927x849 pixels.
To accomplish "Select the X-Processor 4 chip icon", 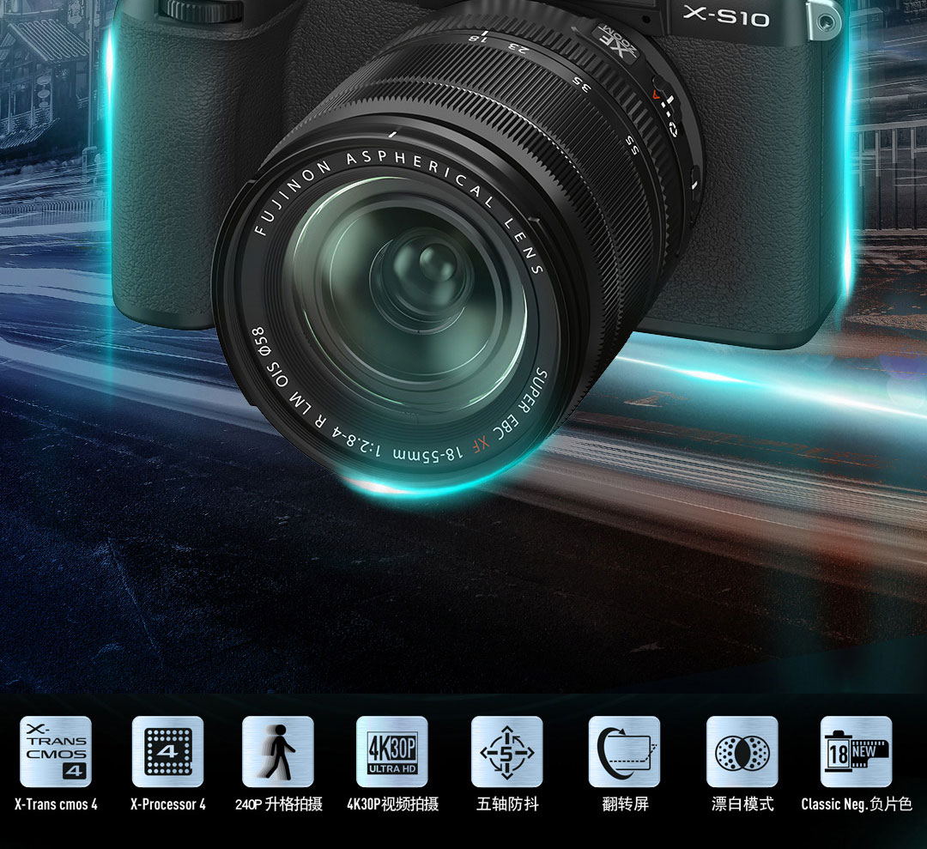I will click(x=167, y=751).
